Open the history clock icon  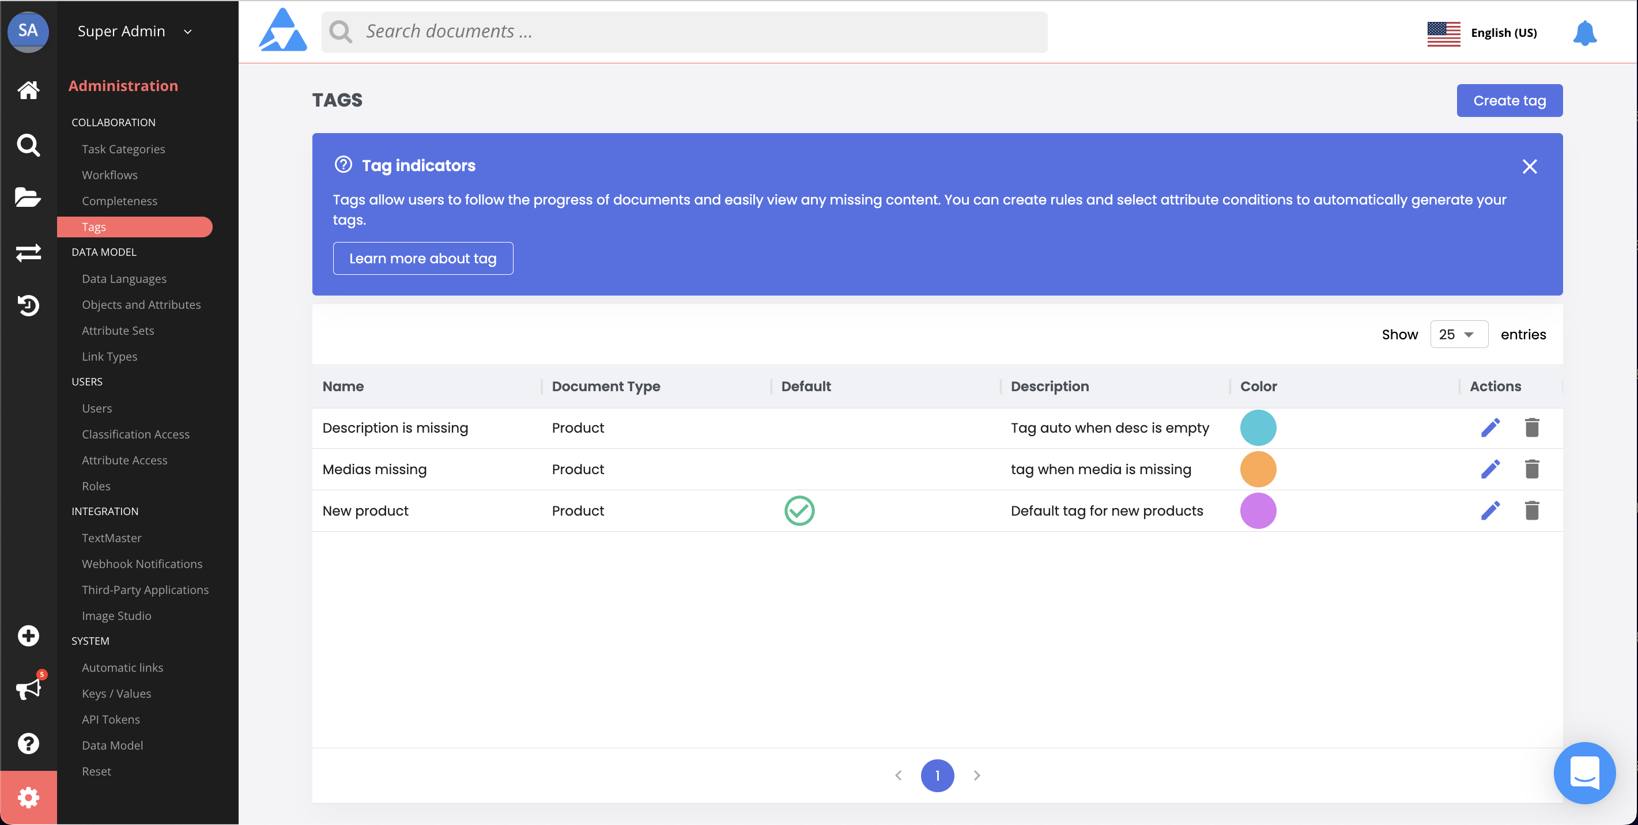(x=28, y=306)
